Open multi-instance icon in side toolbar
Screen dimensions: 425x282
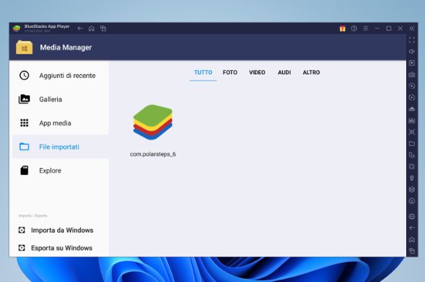point(412,155)
